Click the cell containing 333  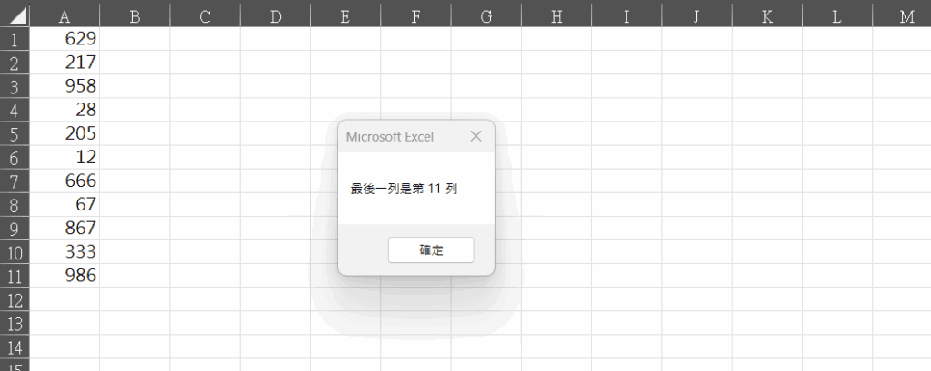click(65, 251)
